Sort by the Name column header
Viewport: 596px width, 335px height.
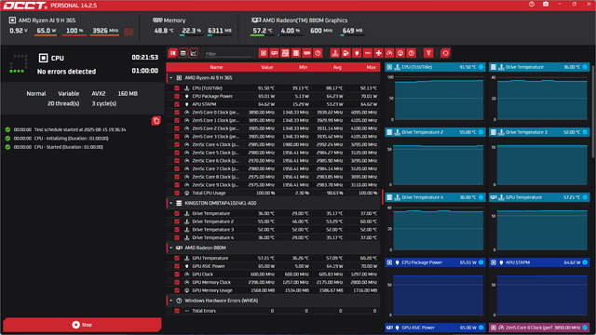tap(216, 67)
